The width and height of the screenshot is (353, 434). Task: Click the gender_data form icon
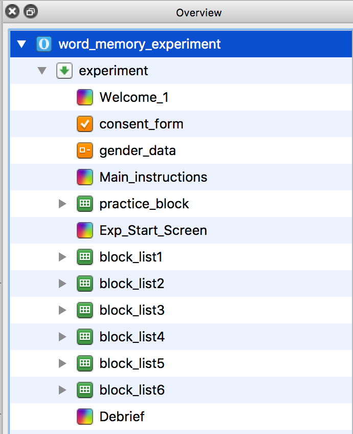point(84,150)
